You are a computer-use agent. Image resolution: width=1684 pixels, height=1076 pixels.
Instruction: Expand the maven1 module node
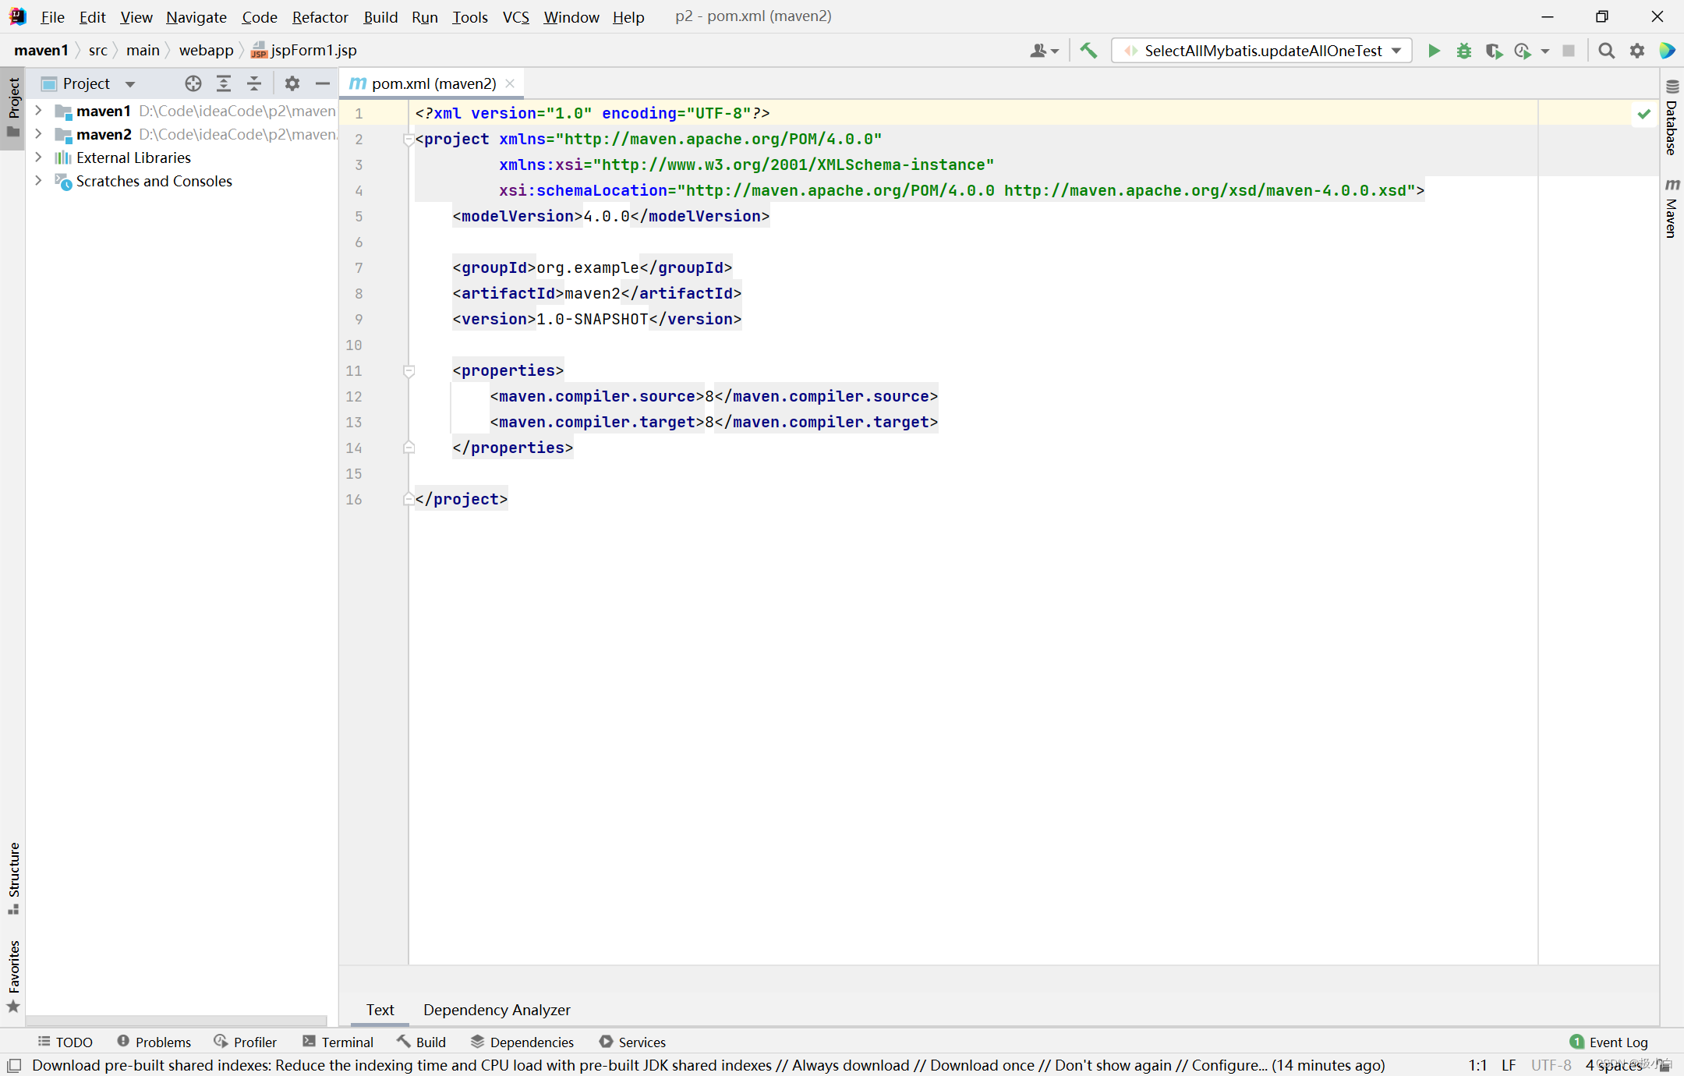38,111
